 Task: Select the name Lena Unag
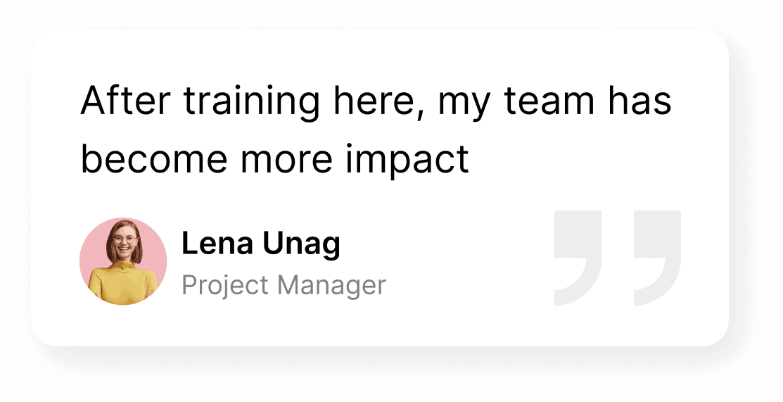[260, 244]
